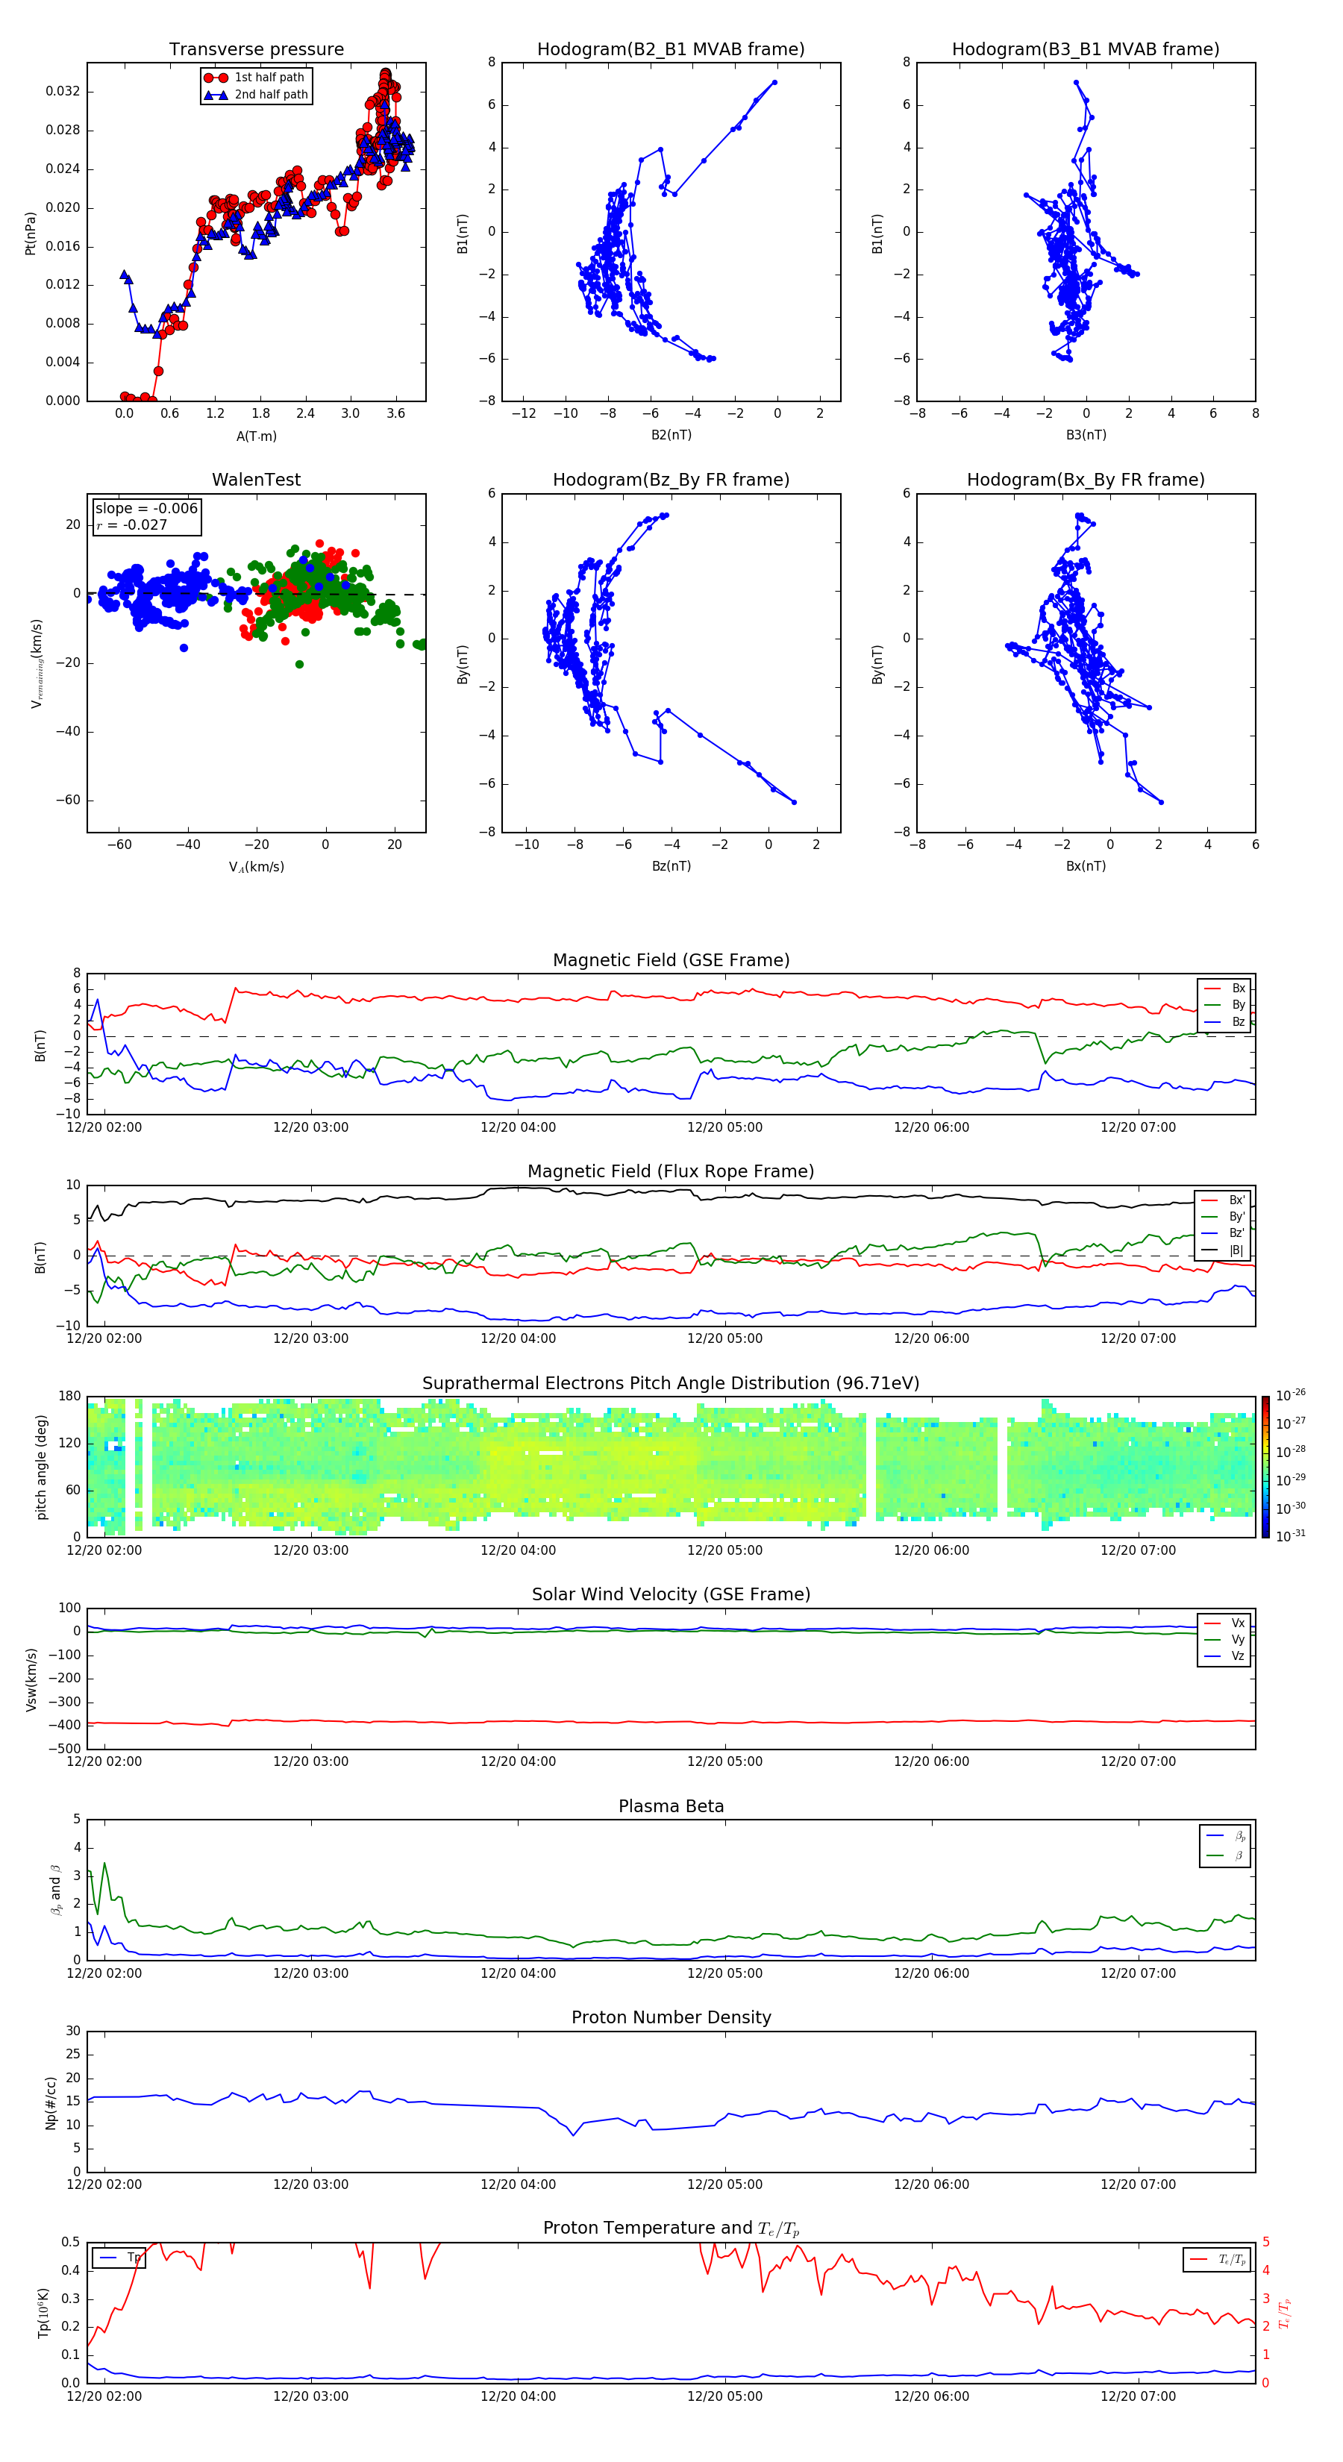Click the Suprathermal Electrons Pitch Angle Distribution title
1343x2462 pixels.
[670, 1383]
